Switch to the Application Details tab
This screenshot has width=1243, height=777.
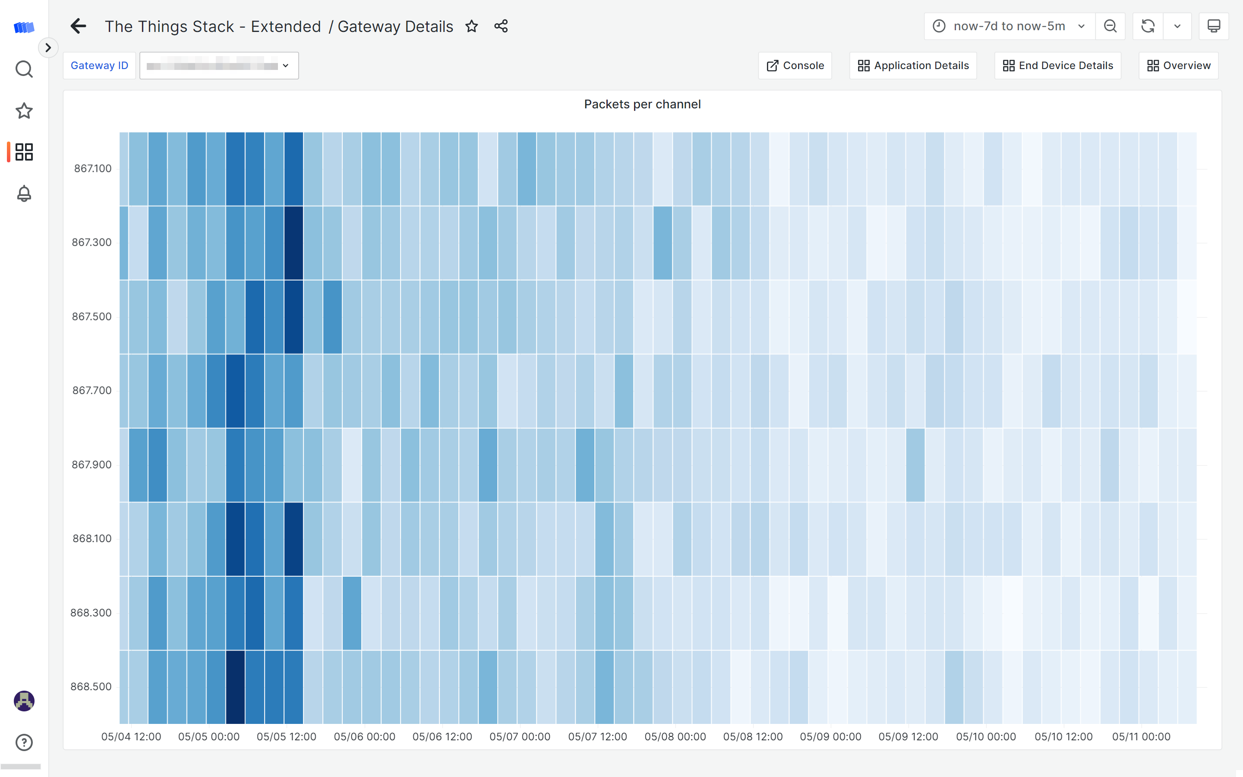coord(913,64)
